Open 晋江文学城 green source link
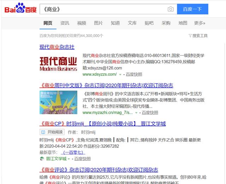 pos(56,159)
